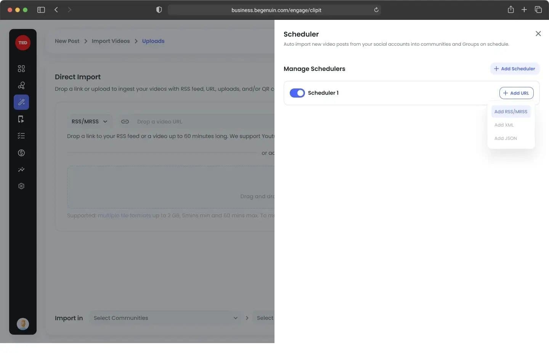This screenshot has width=549, height=353.
Task: Choose Add XML from menu
Action: click(x=504, y=125)
